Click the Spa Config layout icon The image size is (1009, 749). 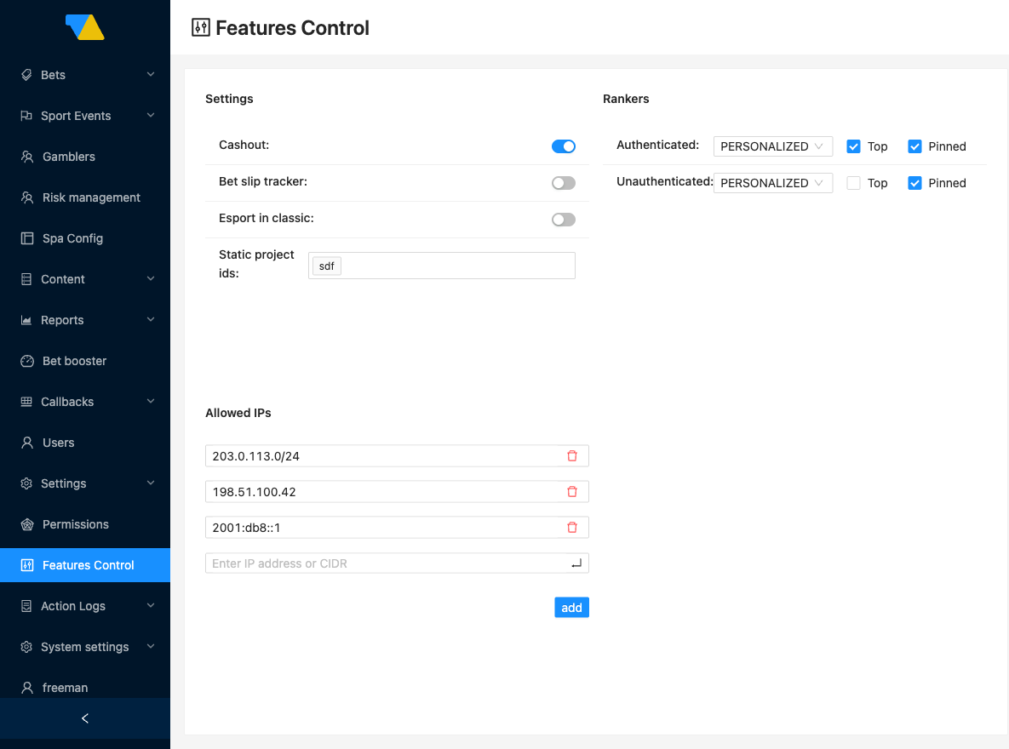point(27,238)
